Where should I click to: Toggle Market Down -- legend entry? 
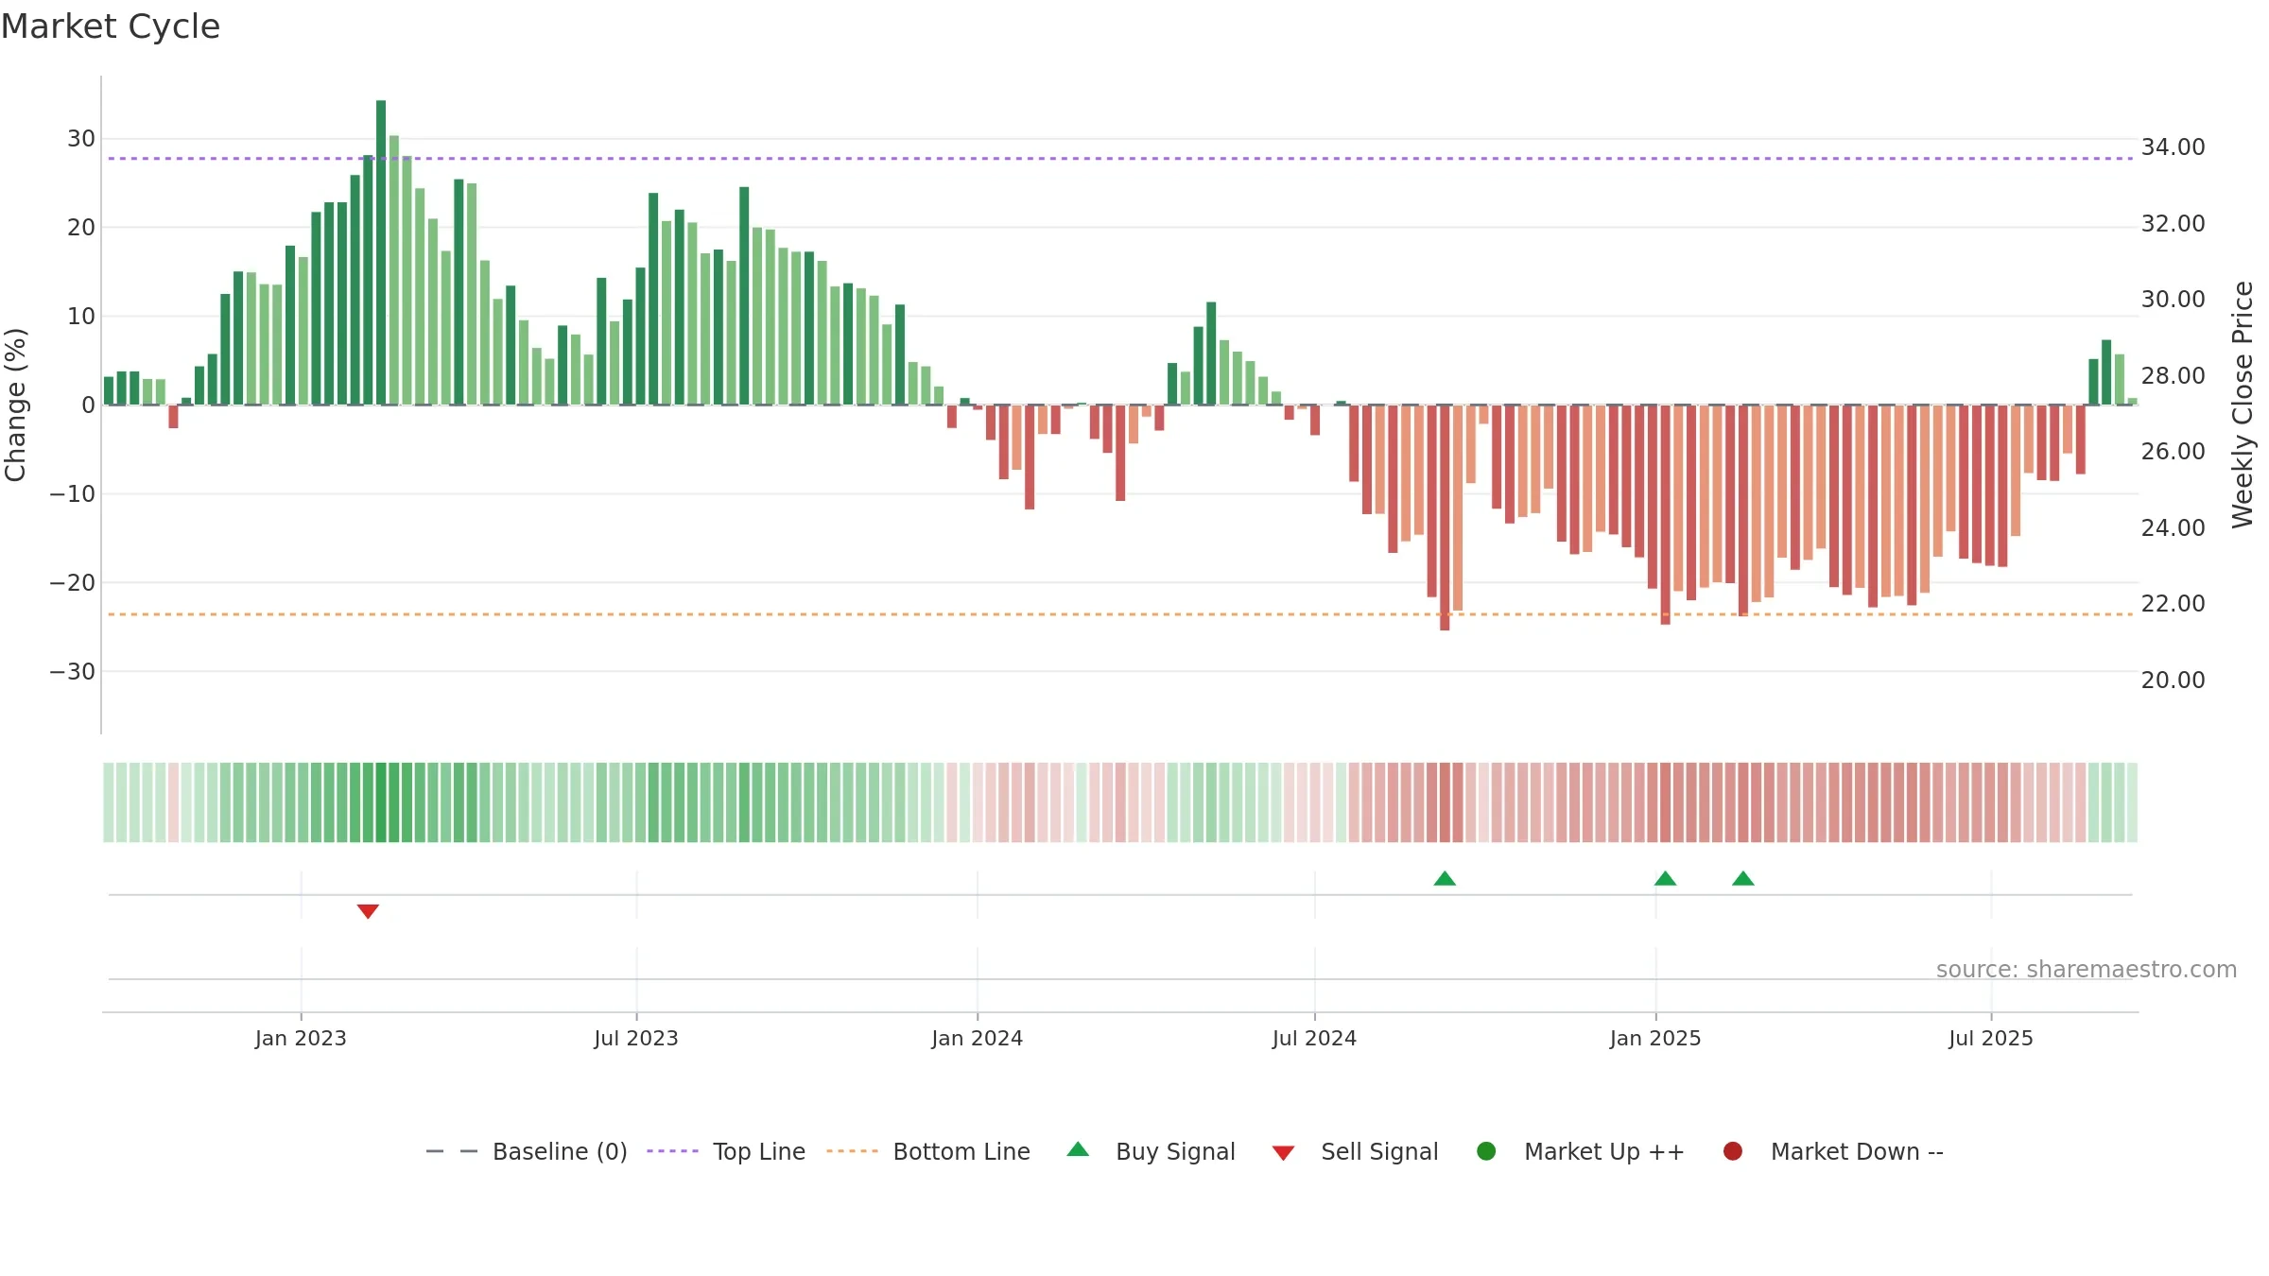(x=1833, y=1151)
